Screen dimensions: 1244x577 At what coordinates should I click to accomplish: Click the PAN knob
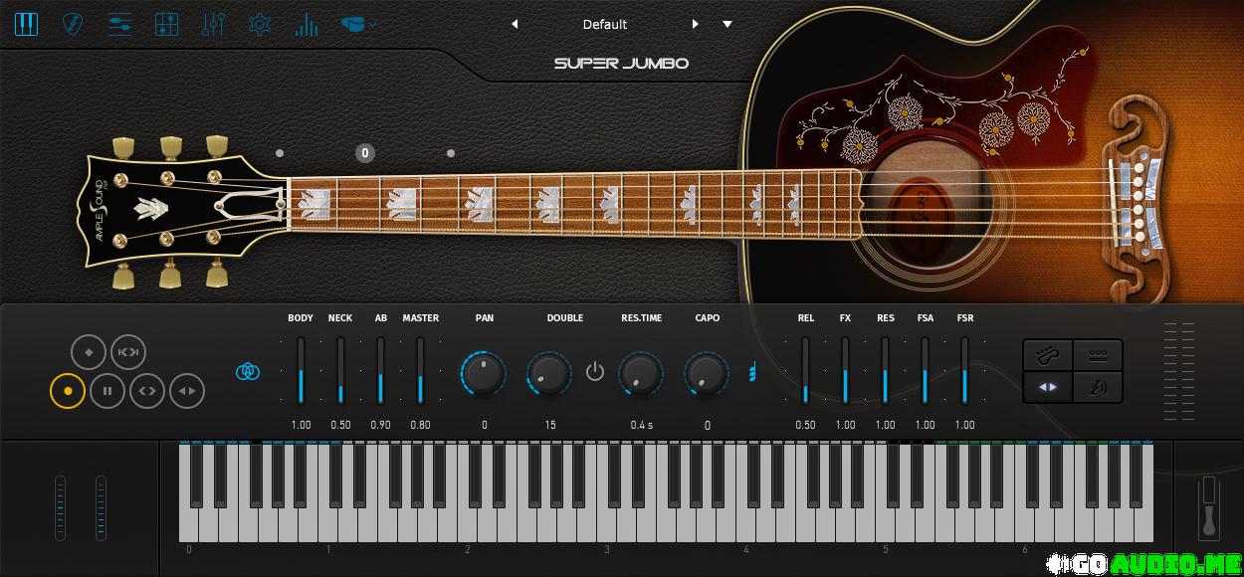pos(484,374)
